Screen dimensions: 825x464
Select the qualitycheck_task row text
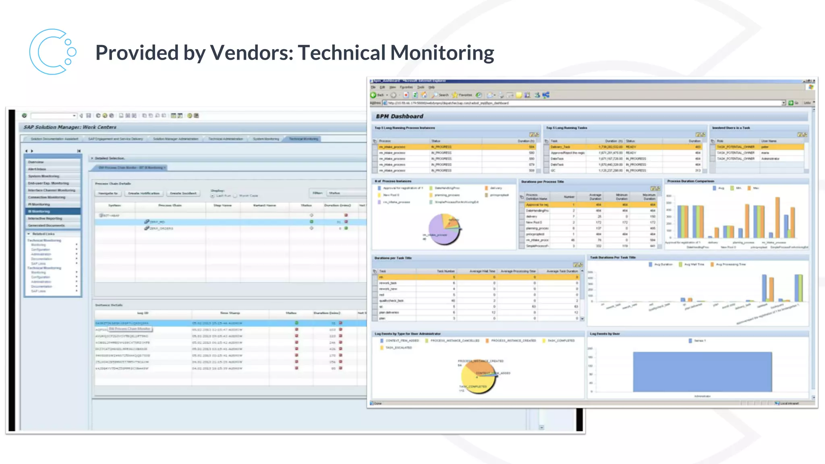pos(391,300)
